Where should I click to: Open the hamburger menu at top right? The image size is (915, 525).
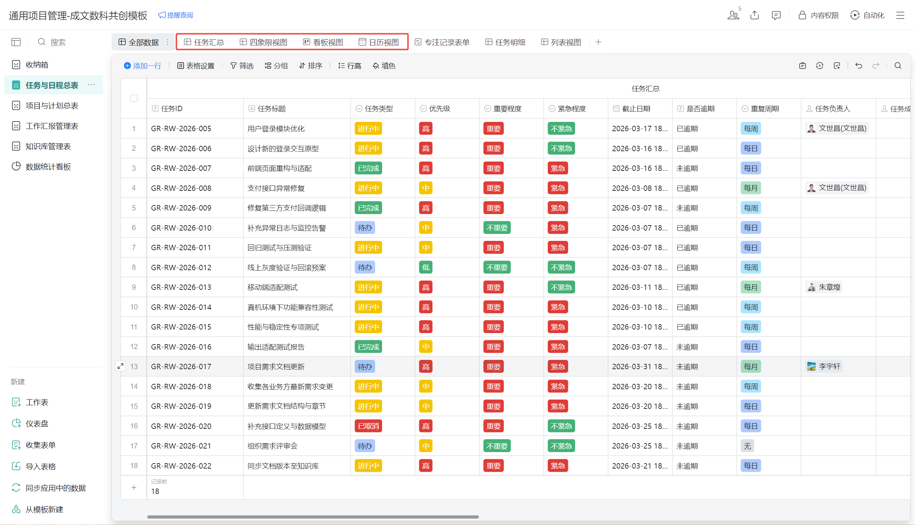pos(900,15)
